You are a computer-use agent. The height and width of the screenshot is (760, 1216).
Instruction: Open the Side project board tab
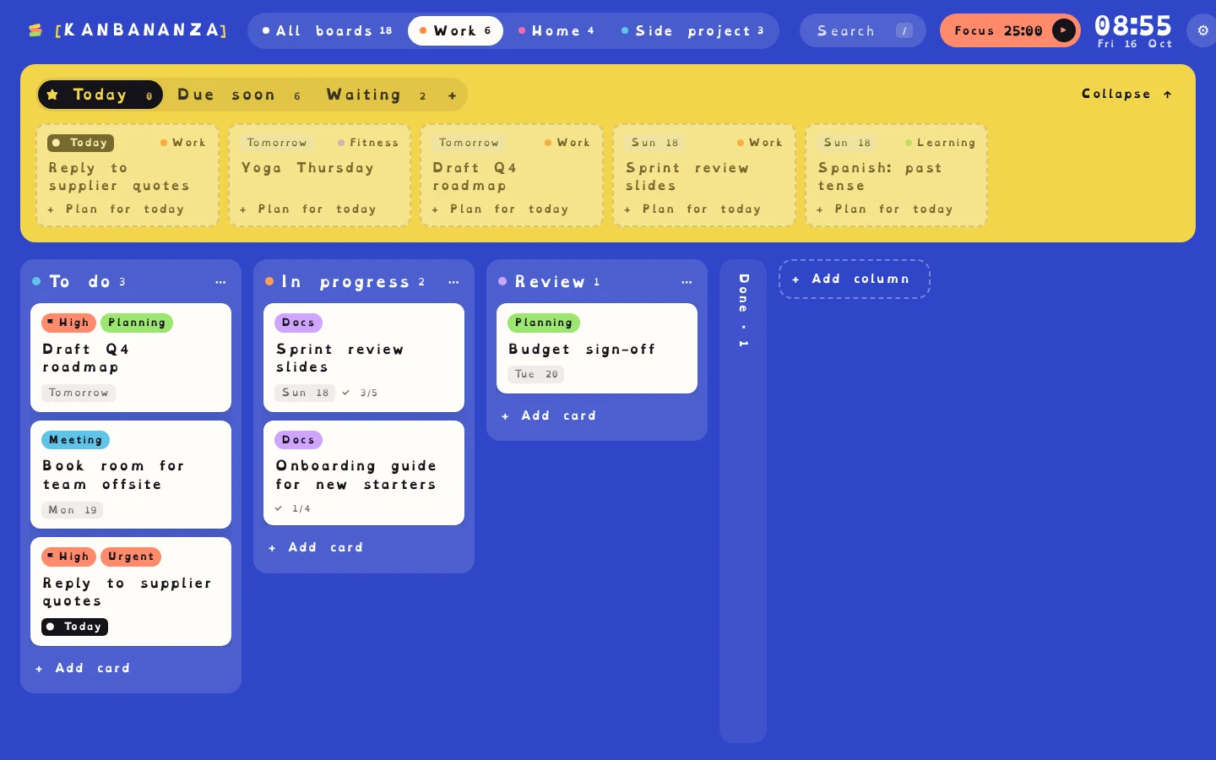coord(692,30)
